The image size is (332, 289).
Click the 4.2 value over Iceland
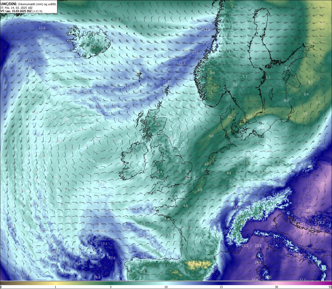pyautogui.click(x=93, y=47)
